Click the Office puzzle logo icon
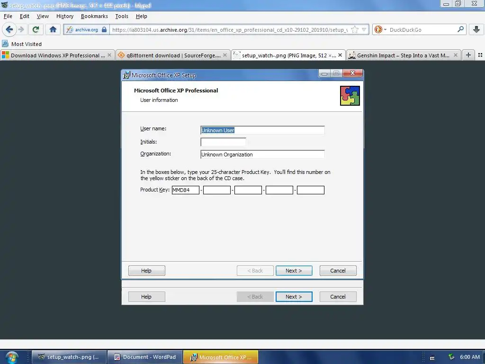485x364 pixels. [x=350, y=96]
